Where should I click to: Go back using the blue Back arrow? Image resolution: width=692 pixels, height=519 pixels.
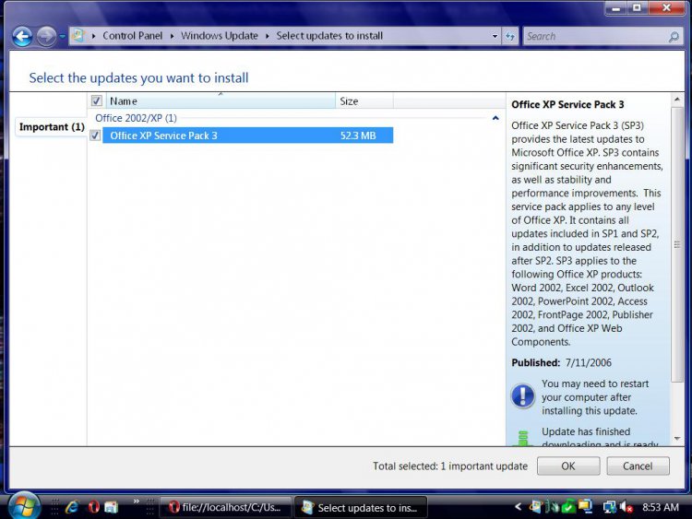(x=22, y=36)
